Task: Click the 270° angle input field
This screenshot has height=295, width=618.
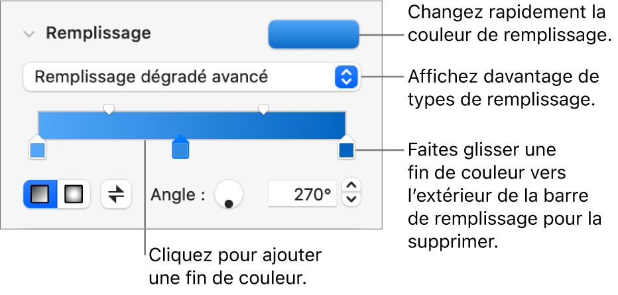Action: tap(302, 194)
